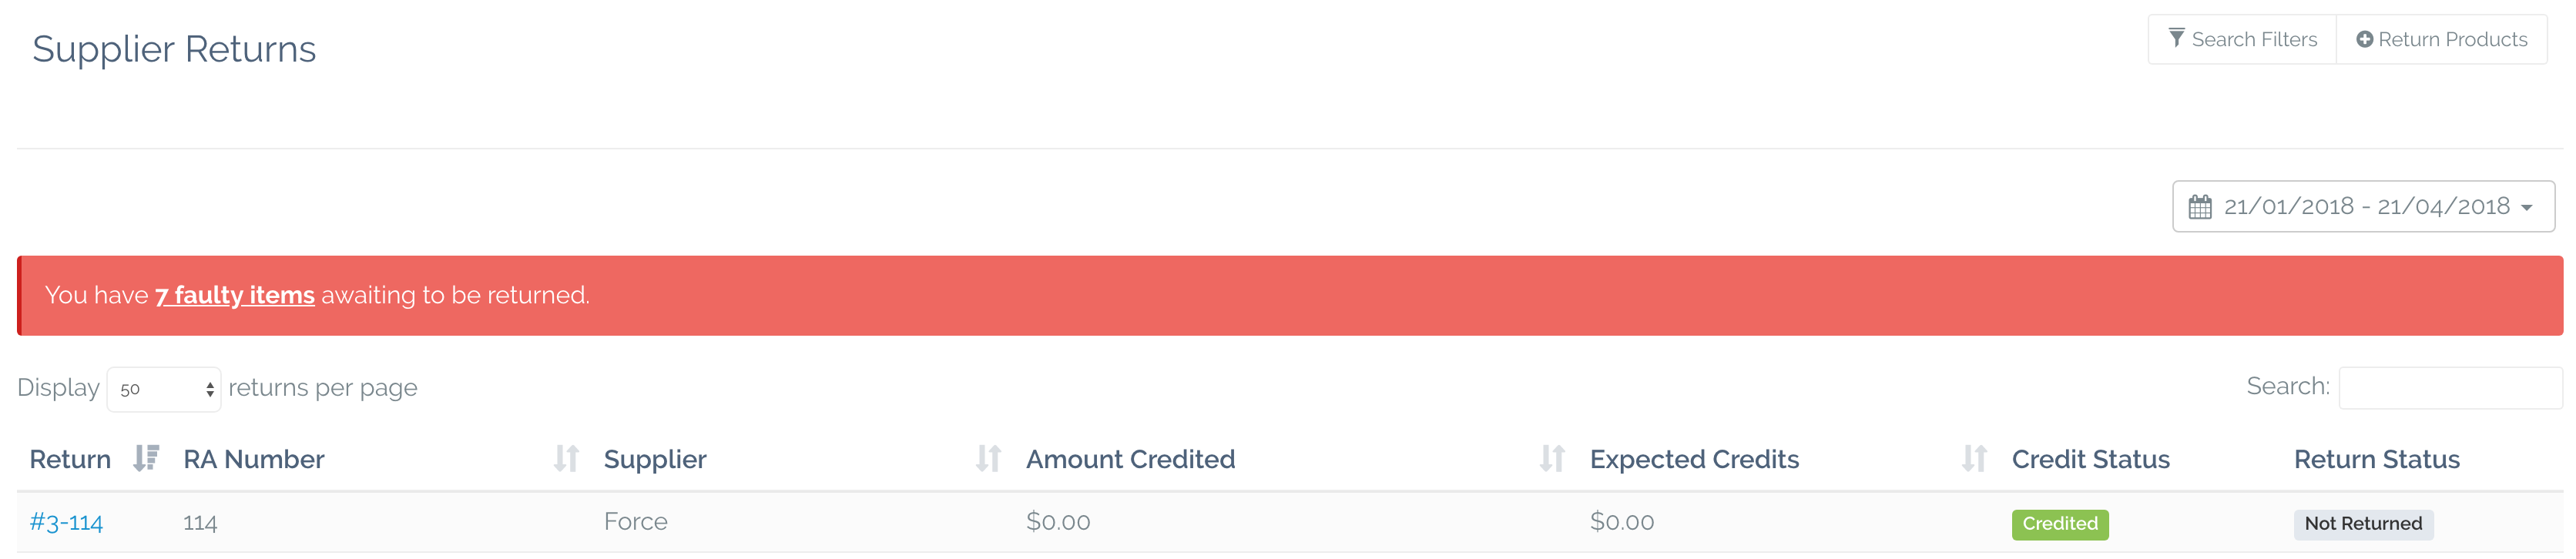
Task: Click sort arrows next to Amount Credited
Action: pos(1552,459)
